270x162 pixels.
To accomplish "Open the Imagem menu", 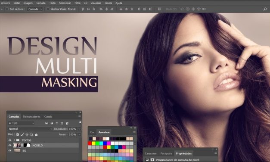I will point(28,3).
